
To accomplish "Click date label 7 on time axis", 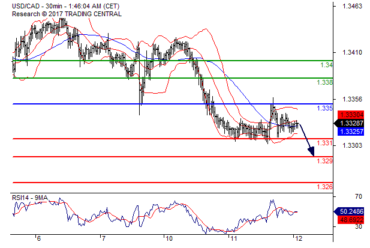I will [x=103, y=239].
